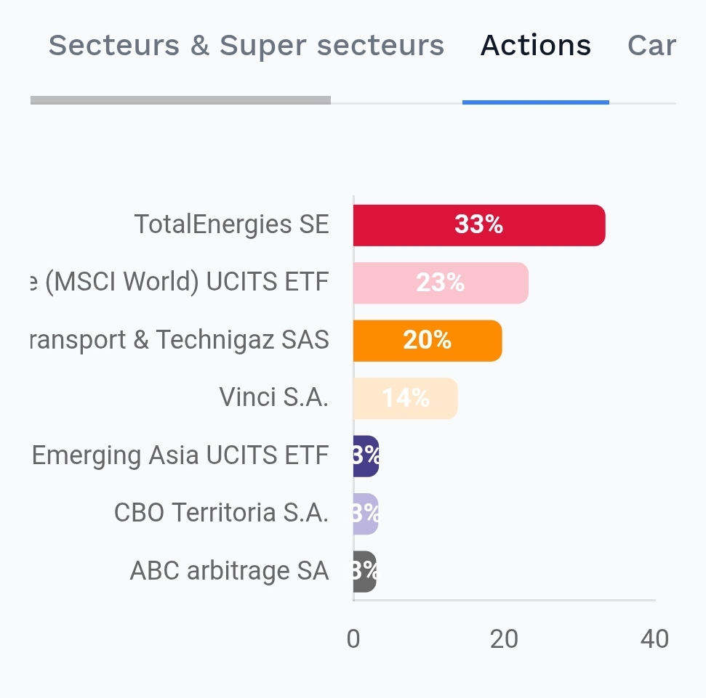Select the Actions tab

(x=536, y=46)
